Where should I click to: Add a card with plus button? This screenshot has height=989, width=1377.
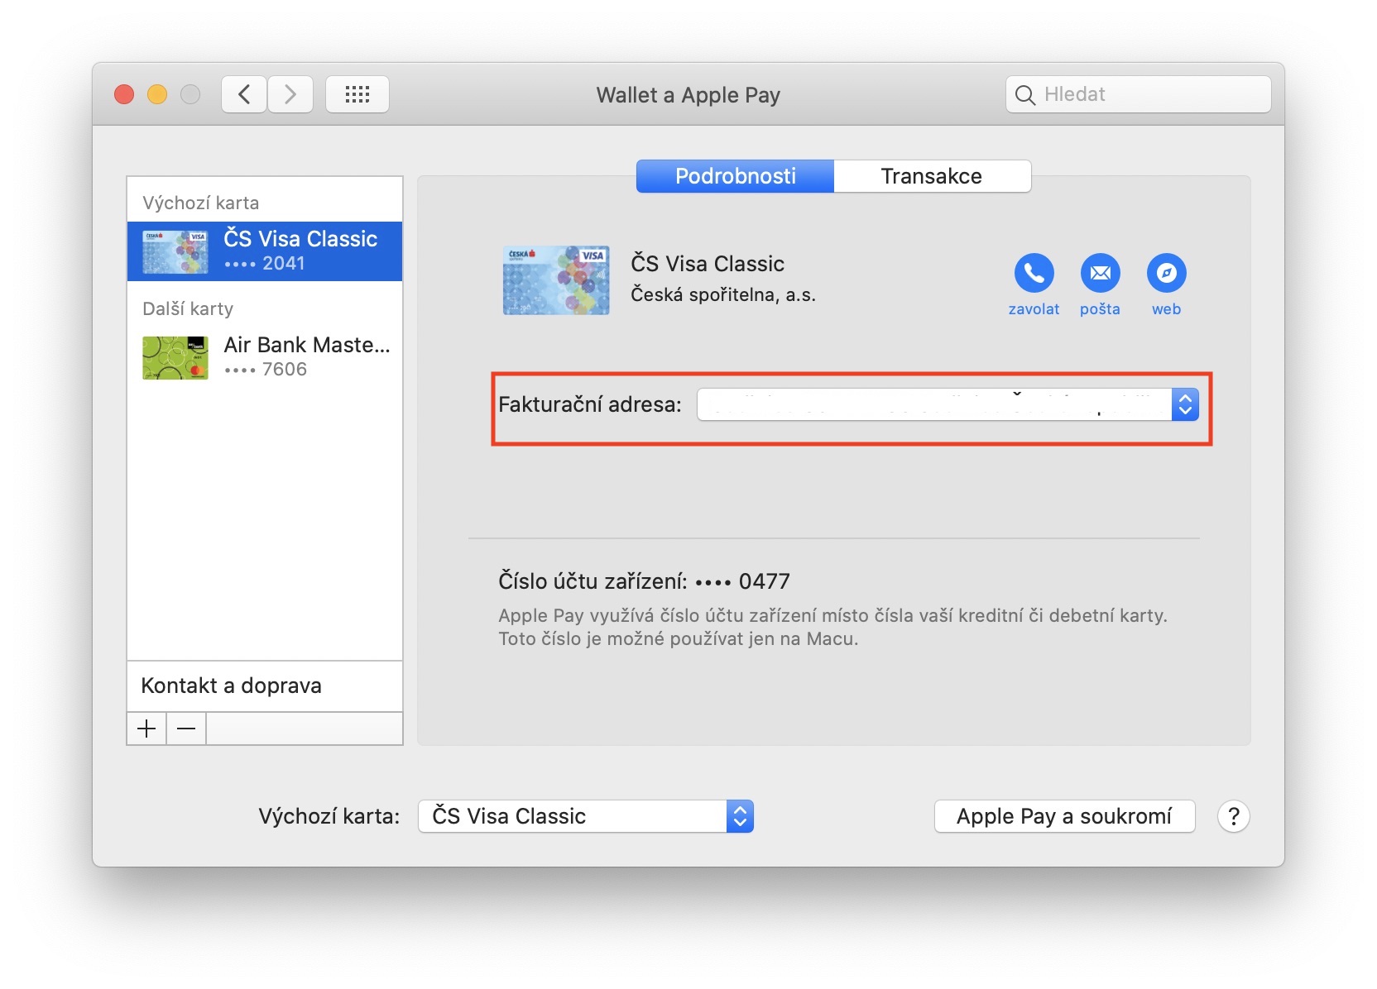coord(146,729)
